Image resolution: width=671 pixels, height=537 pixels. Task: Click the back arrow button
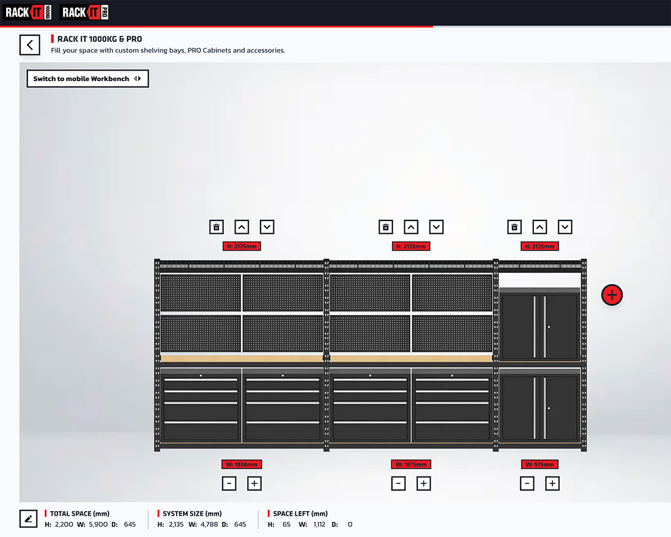pos(30,45)
